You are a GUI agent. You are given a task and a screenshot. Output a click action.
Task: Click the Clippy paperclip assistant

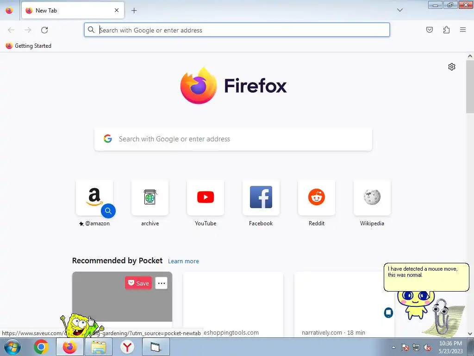(x=441, y=316)
